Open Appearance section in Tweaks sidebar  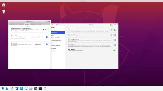coord(58,30)
